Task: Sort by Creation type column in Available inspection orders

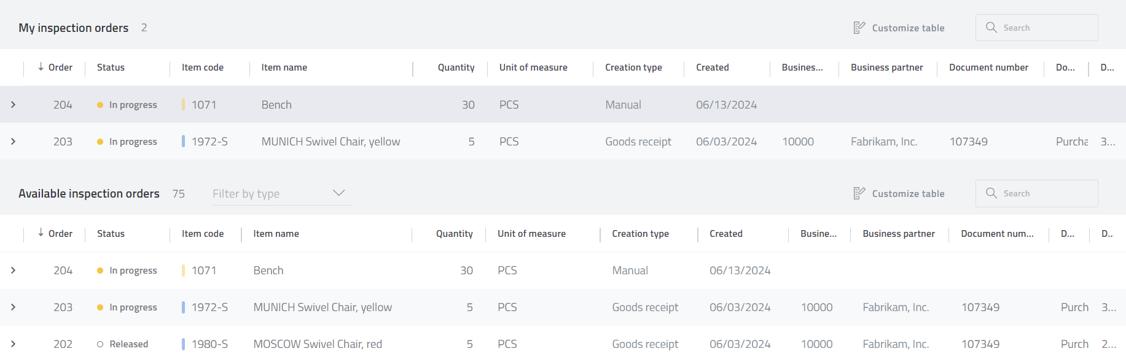Action: point(640,234)
